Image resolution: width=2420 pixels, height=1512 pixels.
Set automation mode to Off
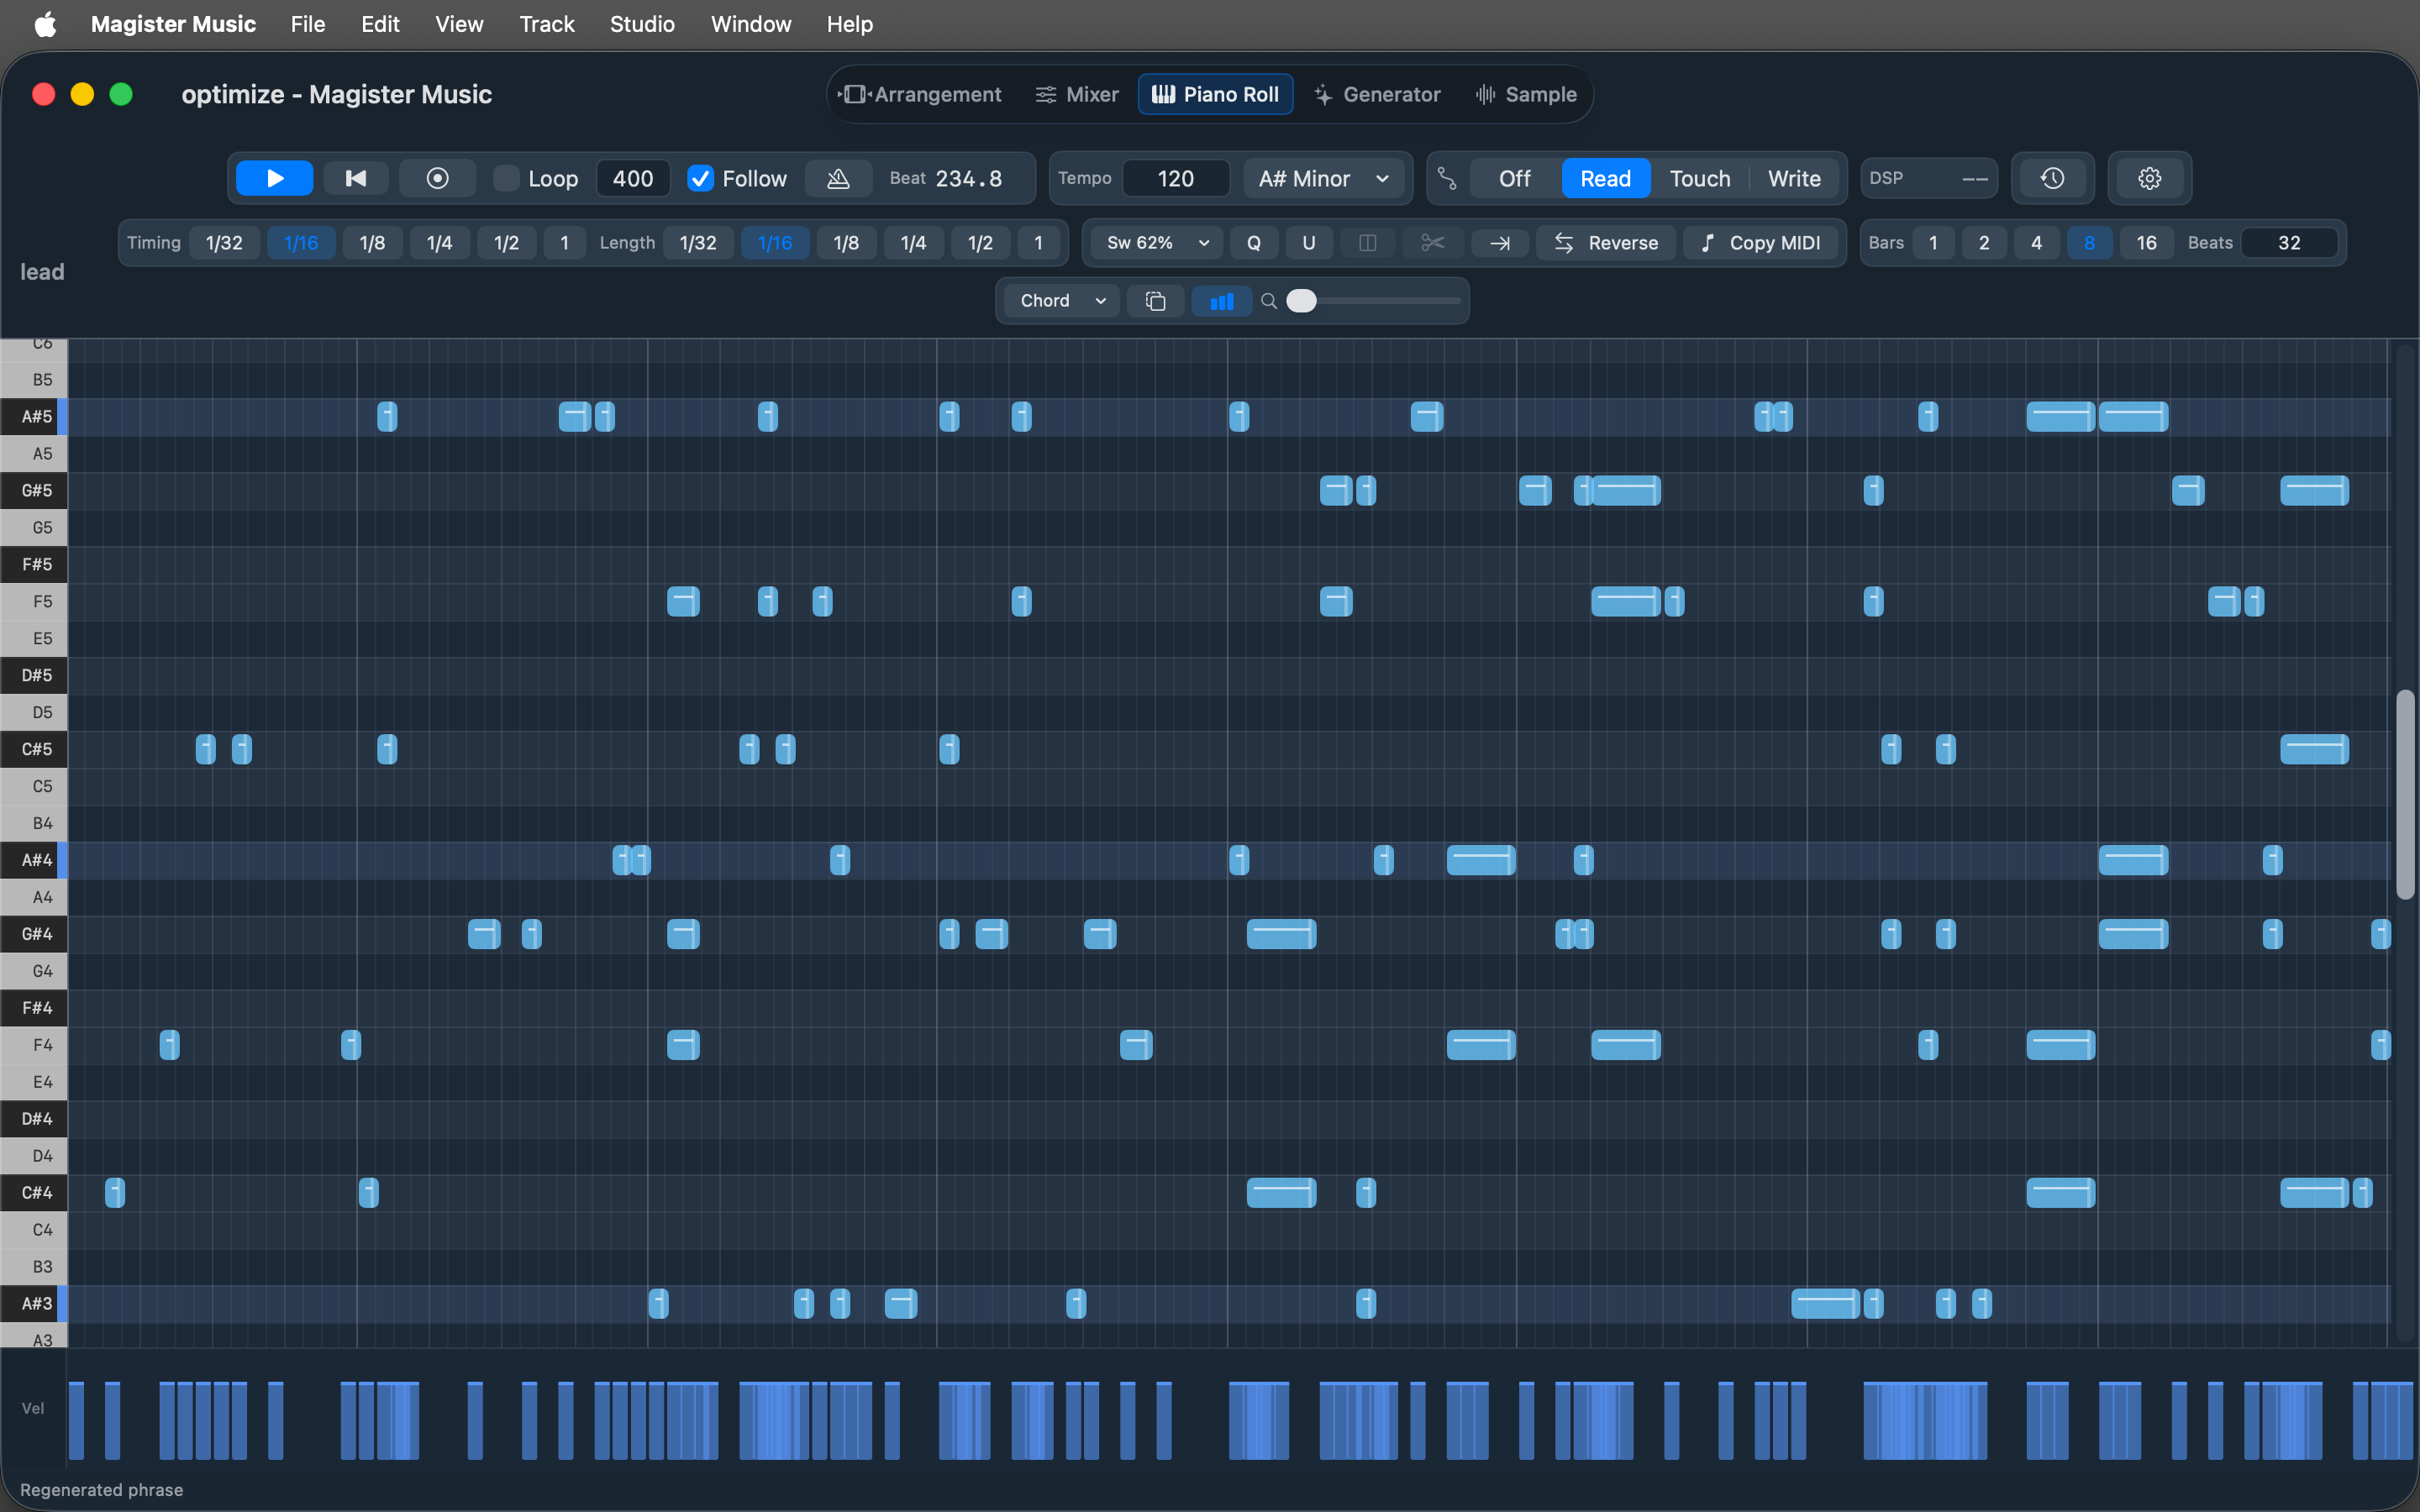click(x=1514, y=178)
